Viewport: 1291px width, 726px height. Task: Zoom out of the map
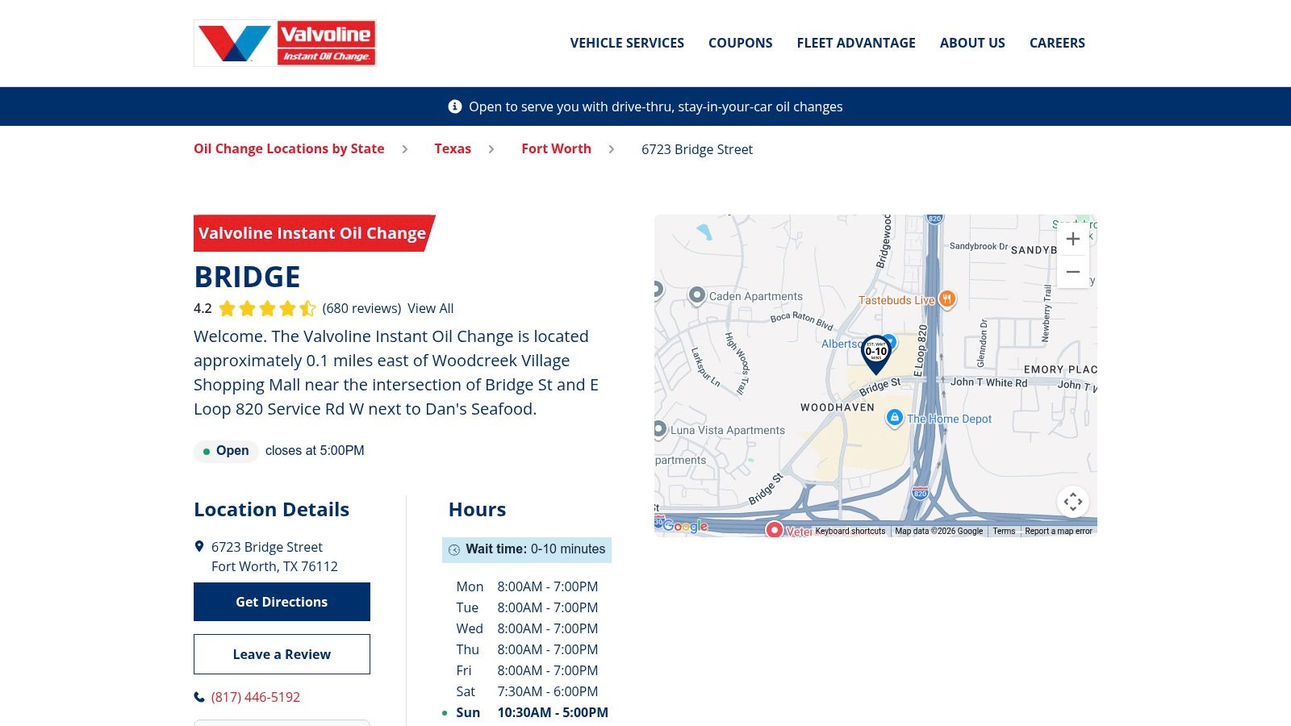(x=1072, y=272)
